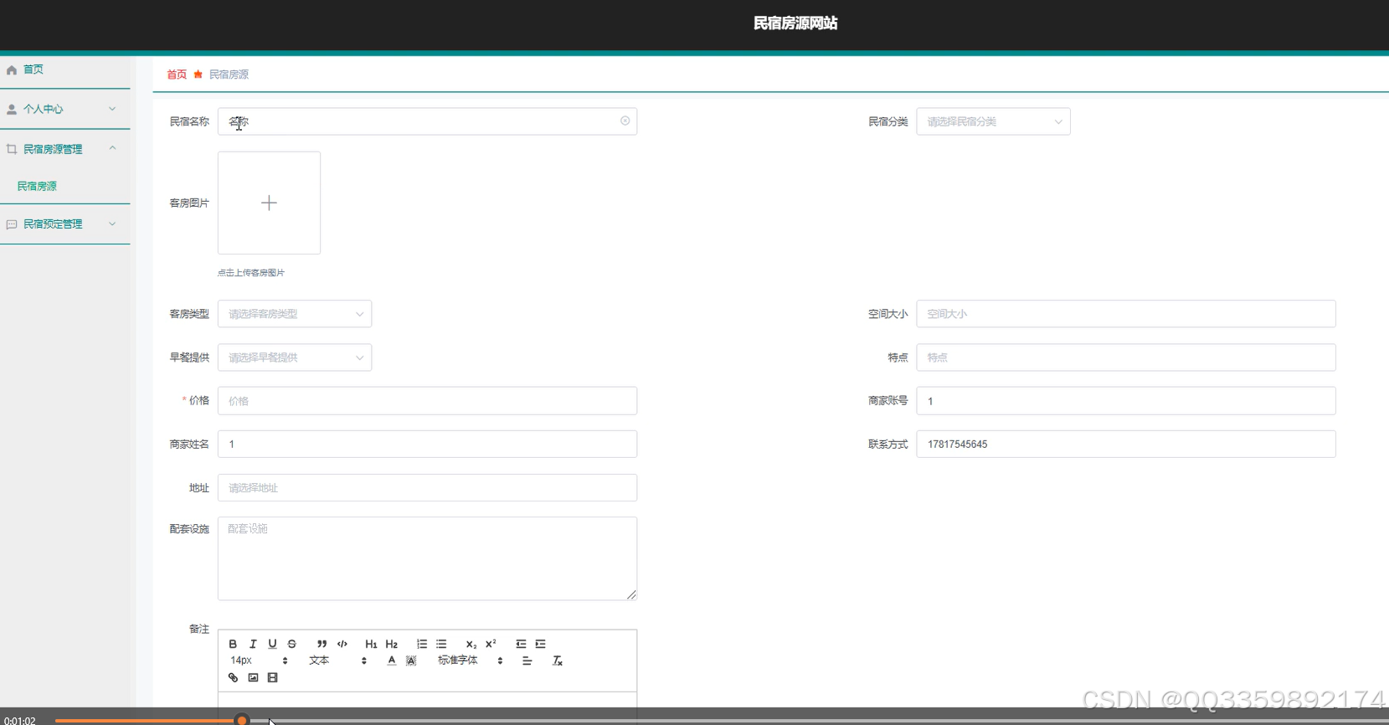Insert a code block in the editor
Image resolution: width=1389 pixels, height=725 pixels.
point(342,644)
